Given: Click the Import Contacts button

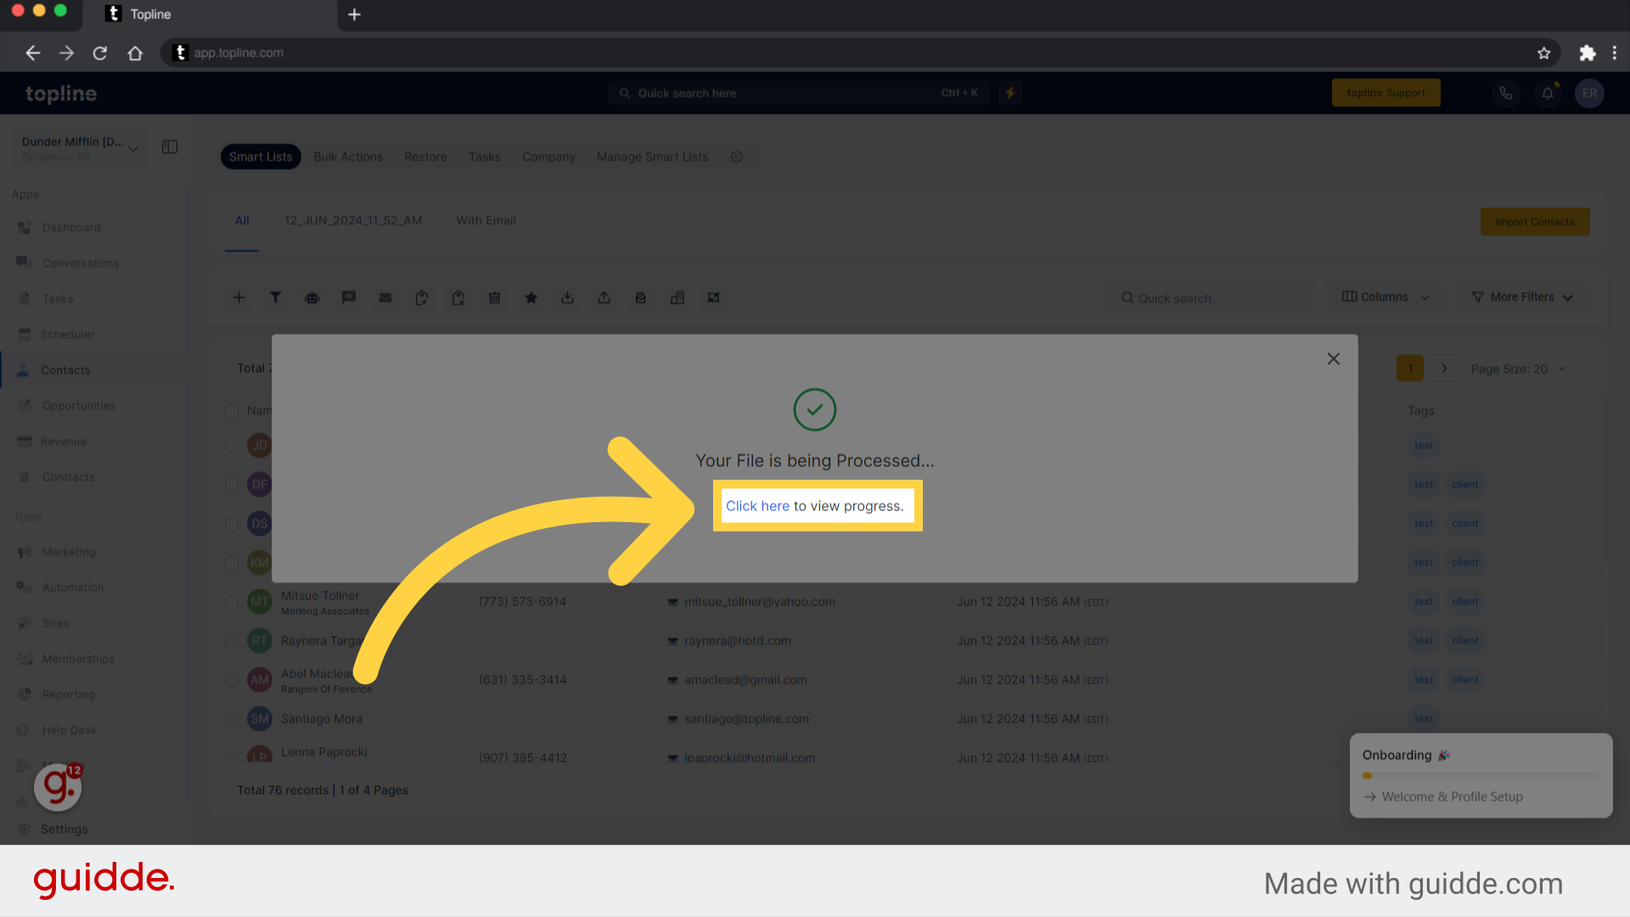Looking at the screenshot, I should [1535, 222].
